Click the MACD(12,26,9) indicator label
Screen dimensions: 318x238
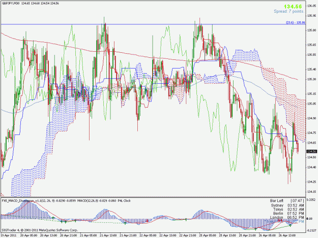[88, 201]
